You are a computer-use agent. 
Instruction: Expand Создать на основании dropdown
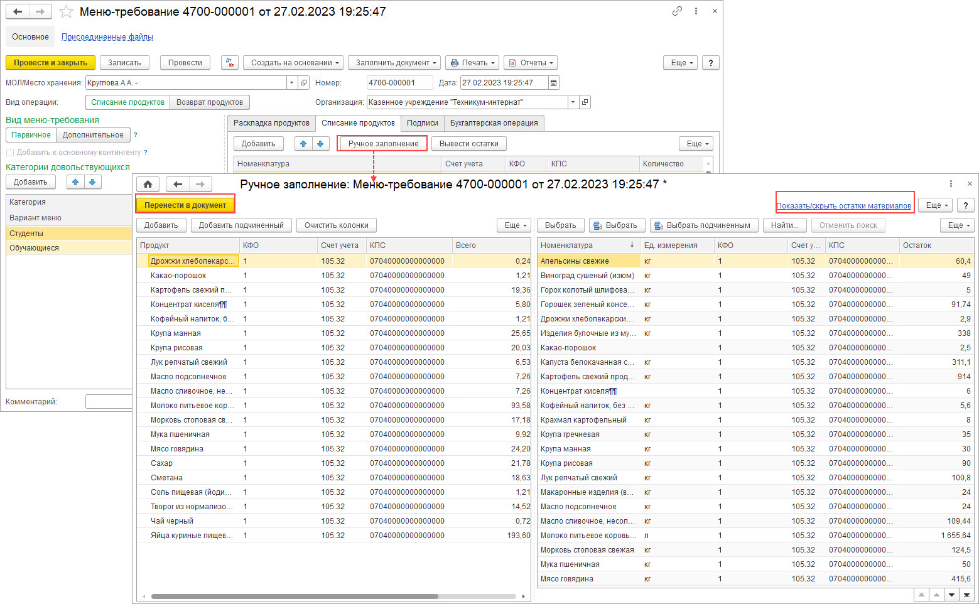point(293,63)
